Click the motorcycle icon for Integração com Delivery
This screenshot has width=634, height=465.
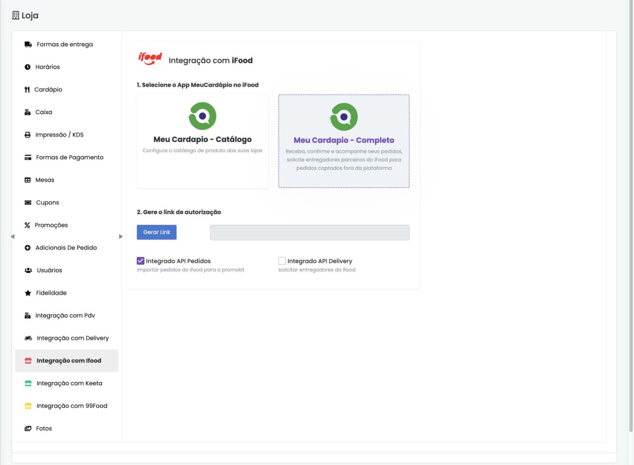coord(28,338)
